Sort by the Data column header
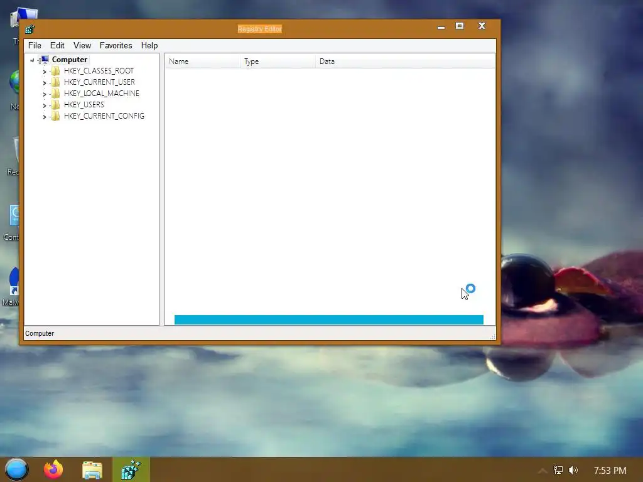Viewport: 643px width, 482px height. click(x=405, y=62)
